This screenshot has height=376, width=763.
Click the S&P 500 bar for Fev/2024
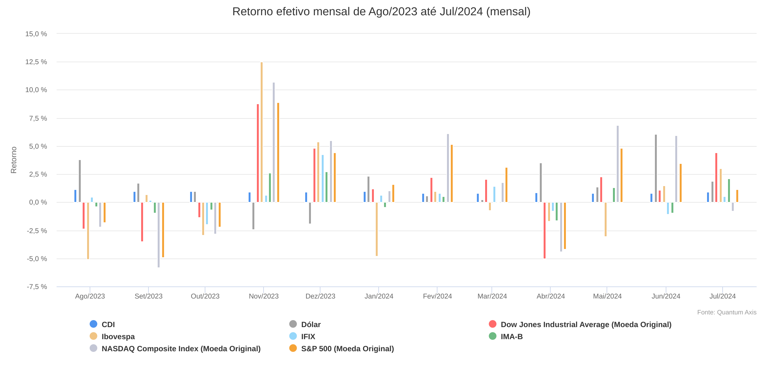pos(452,173)
